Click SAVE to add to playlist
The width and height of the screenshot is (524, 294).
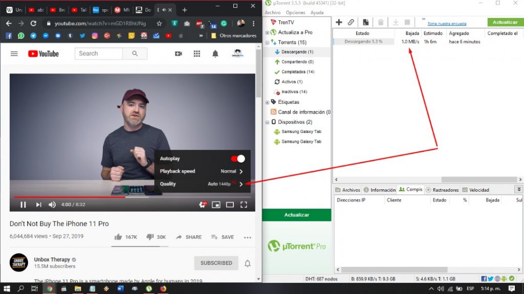coord(223,237)
